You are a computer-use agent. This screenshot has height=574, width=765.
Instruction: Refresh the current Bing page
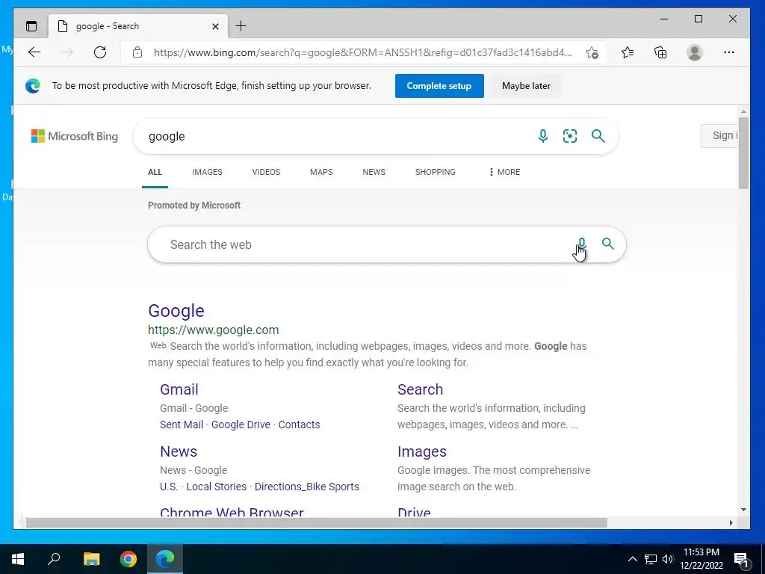pos(100,52)
